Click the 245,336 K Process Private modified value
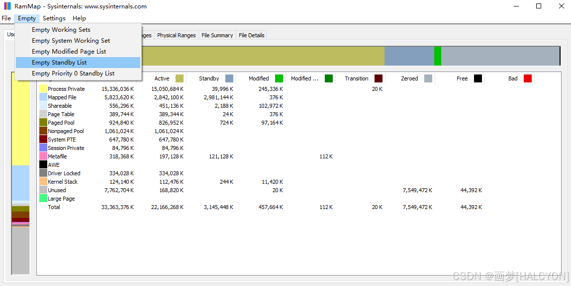This screenshot has width=571, height=286. tap(271, 89)
